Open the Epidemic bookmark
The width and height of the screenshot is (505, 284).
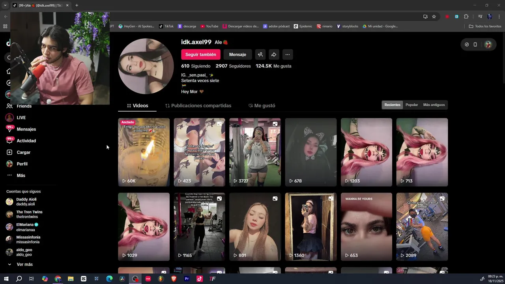[x=303, y=26]
